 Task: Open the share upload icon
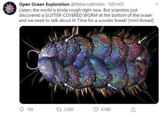pos(133,109)
